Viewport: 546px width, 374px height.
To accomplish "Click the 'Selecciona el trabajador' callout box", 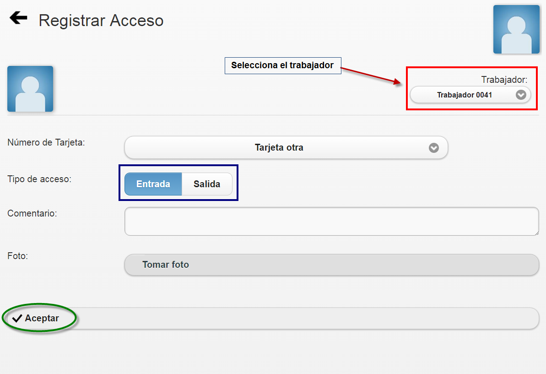I will point(282,65).
